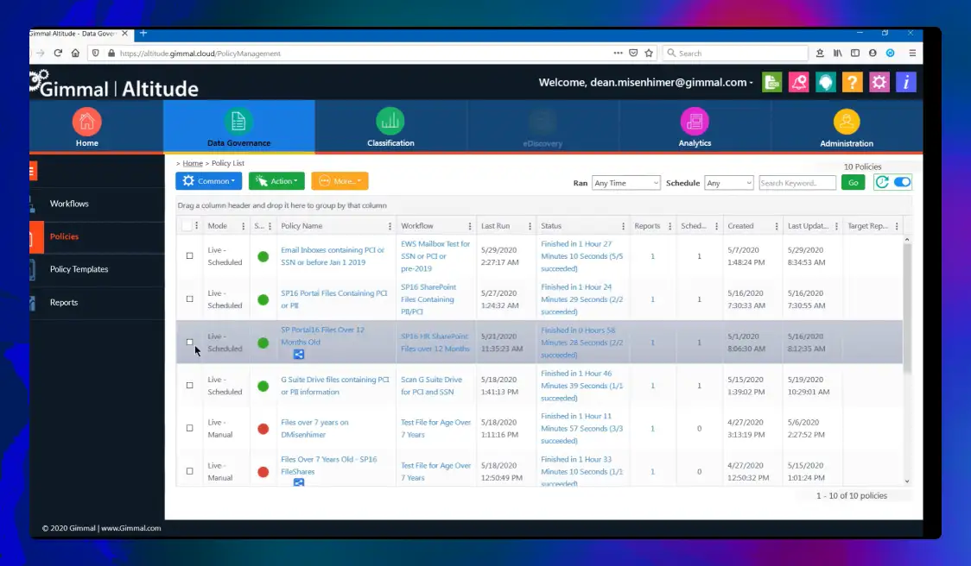Click scroll-down arrow of policy table

907,481
